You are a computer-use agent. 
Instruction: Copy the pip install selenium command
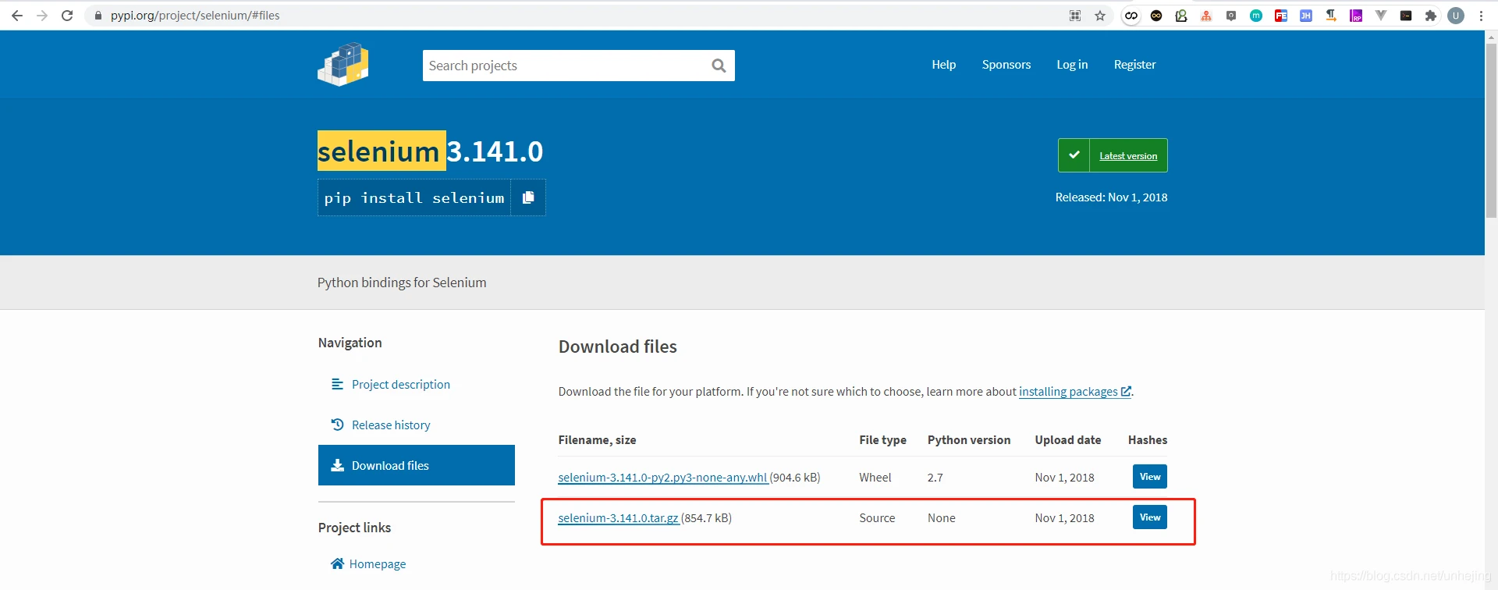point(528,197)
